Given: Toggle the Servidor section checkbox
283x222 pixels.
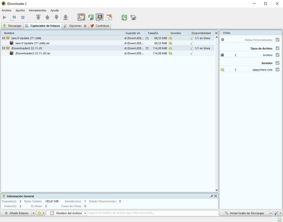Looking at the screenshot, I should point(277,63).
